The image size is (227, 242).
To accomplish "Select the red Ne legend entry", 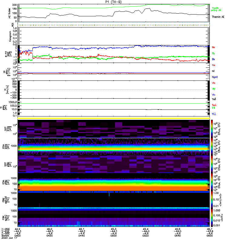I will click(213, 65).
